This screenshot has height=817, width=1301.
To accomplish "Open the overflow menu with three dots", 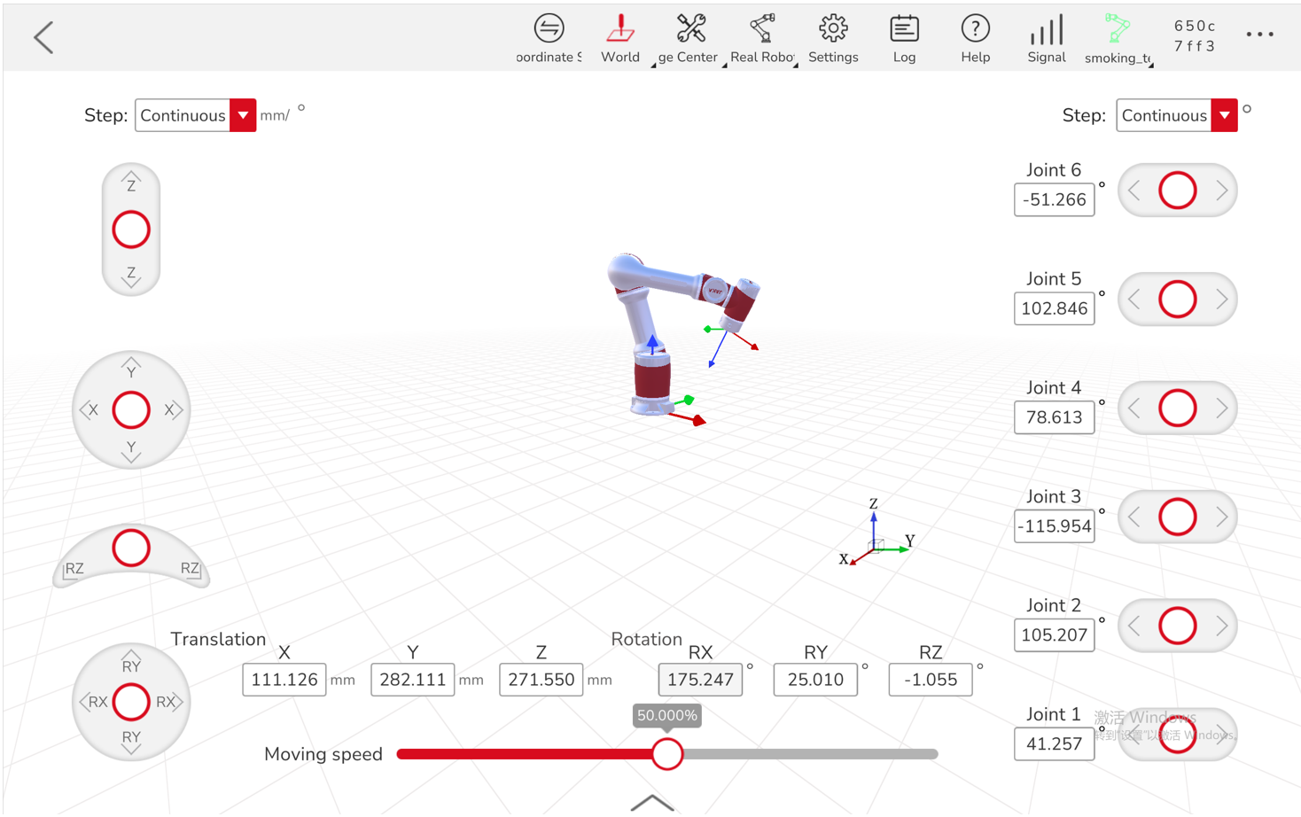I will click(1259, 34).
